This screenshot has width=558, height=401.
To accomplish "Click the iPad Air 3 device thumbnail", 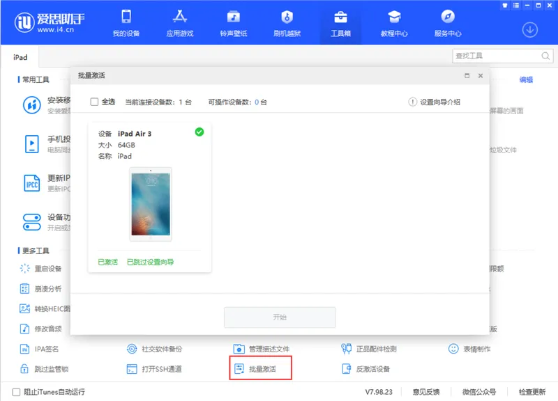I will click(151, 204).
